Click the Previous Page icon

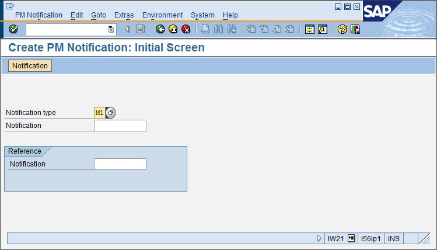(x=264, y=29)
